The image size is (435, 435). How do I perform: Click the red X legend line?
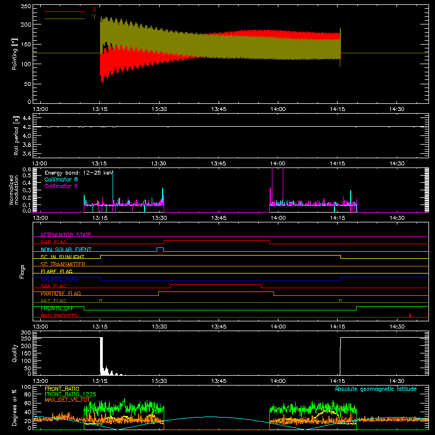65,11
